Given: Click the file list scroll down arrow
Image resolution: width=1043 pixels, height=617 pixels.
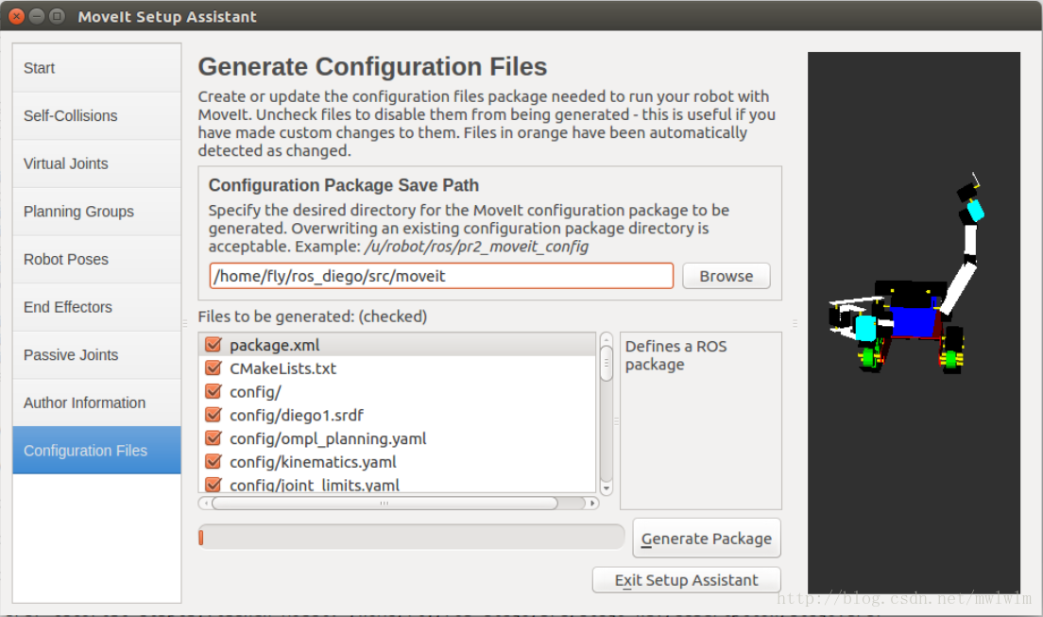Looking at the screenshot, I should click(606, 488).
